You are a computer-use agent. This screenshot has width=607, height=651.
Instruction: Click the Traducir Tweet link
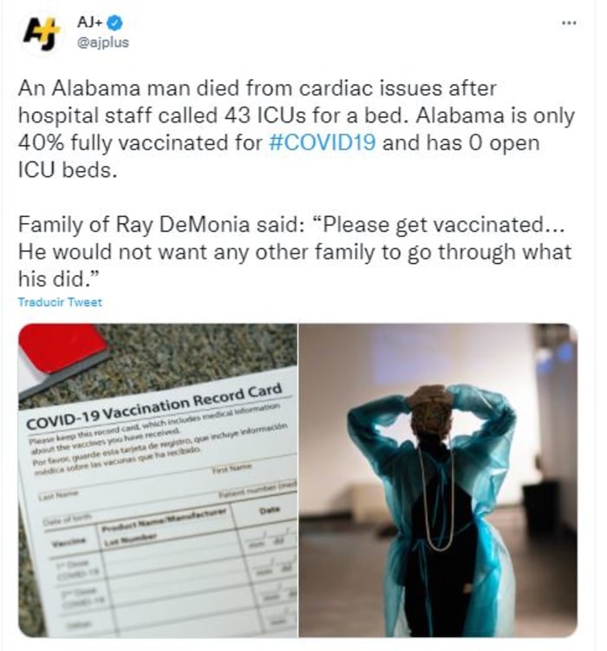coord(59,302)
